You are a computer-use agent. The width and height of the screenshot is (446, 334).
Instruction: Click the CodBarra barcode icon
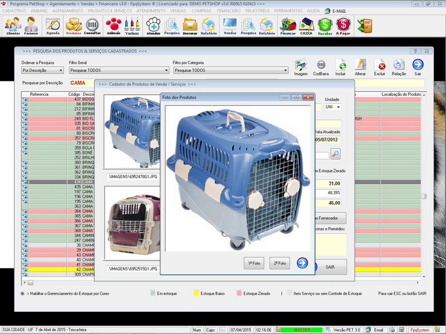[x=321, y=67]
